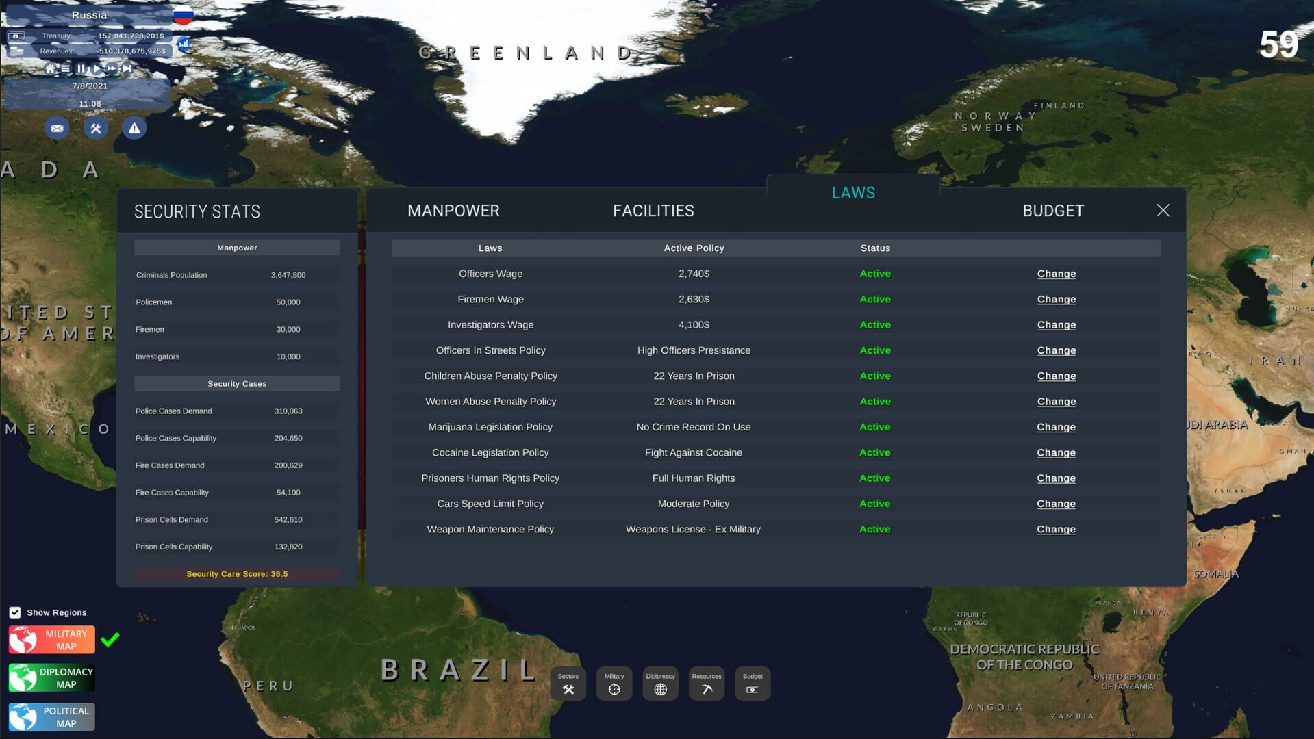Switch to the Manpower tab
This screenshot has height=739, width=1314.
pos(453,211)
